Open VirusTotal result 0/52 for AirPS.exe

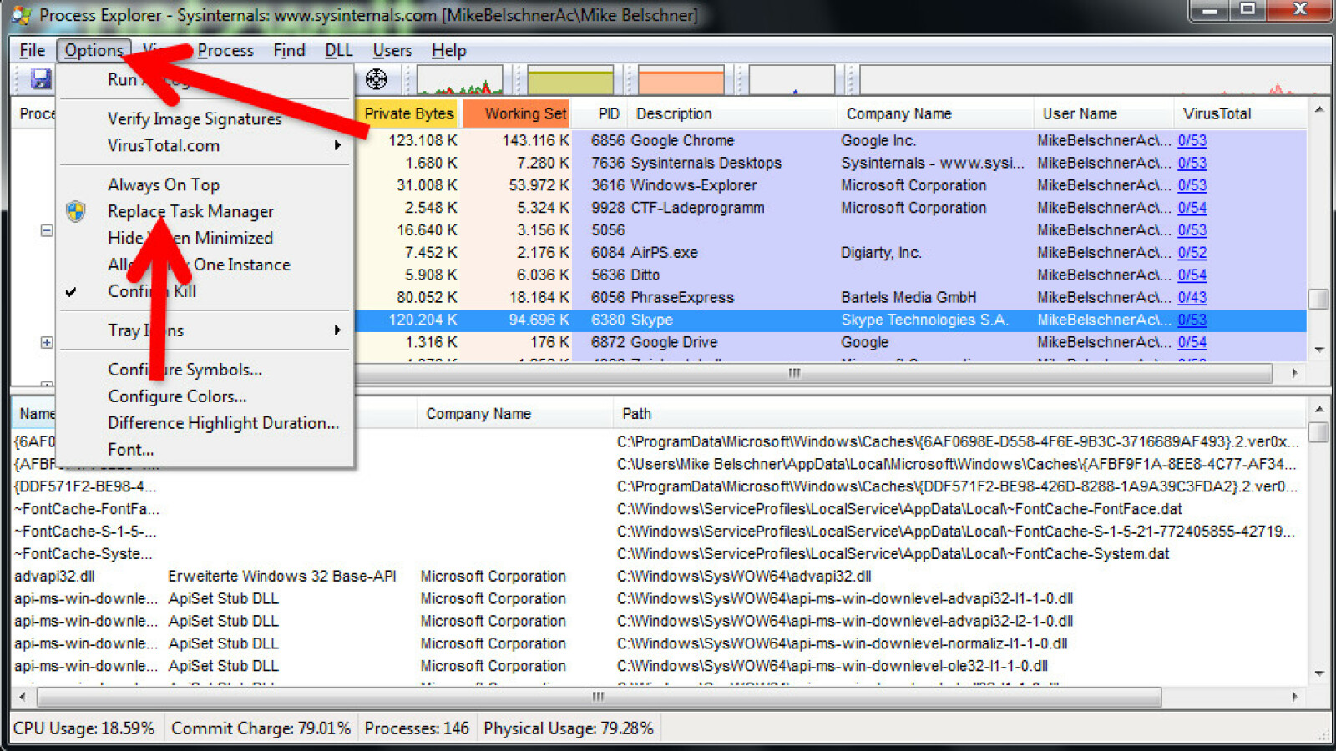click(x=1192, y=252)
